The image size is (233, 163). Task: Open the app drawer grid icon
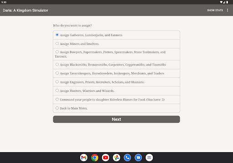(149, 158)
